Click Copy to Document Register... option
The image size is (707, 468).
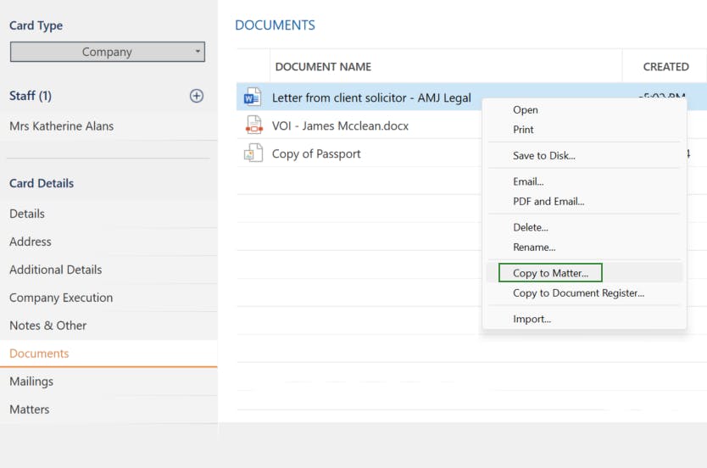click(578, 293)
